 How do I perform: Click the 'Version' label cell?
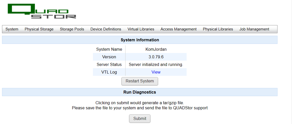(109, 57)
